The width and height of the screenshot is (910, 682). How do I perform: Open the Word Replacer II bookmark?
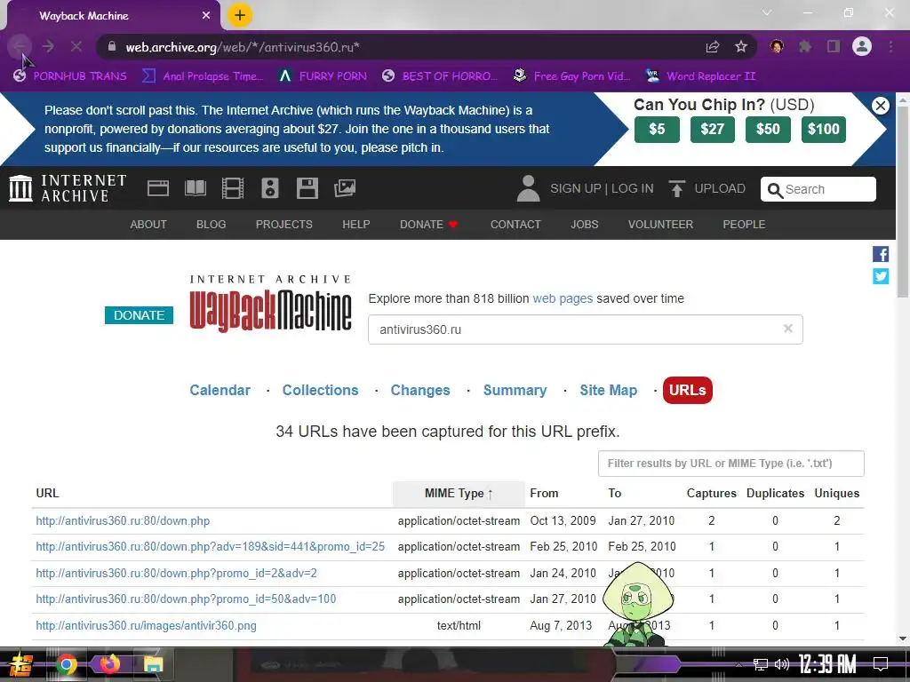pos(701,76)
